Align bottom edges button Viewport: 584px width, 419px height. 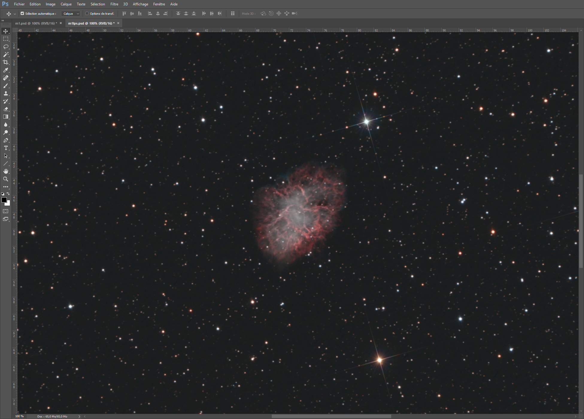140,13
